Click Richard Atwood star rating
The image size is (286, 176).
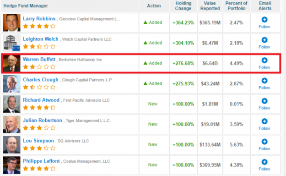[39, 107]
